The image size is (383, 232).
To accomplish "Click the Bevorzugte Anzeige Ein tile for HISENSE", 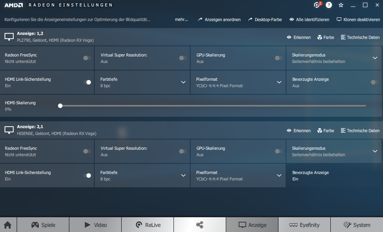I will [334, 176].
